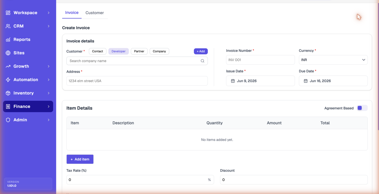Image resolution: width=379 pixels, height=194 pixels.
Task: Click the percent symbol in Tax Rate field
Action: [x=209, y=180]
